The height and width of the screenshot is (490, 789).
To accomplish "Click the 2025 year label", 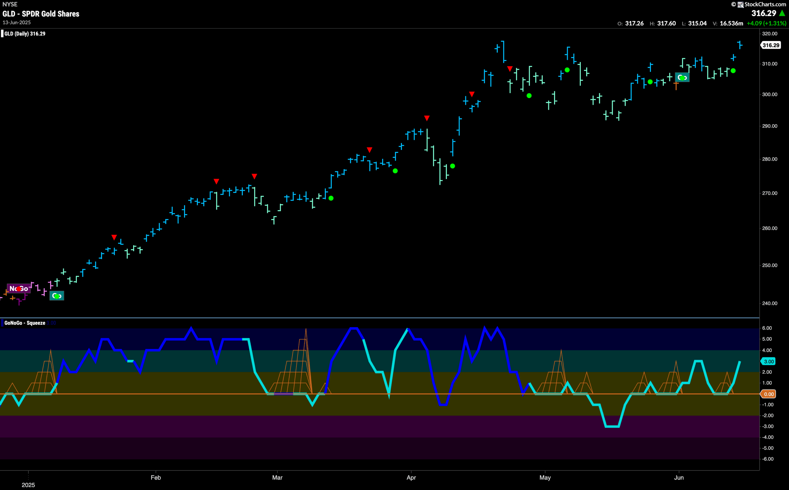I will (28, 485).
